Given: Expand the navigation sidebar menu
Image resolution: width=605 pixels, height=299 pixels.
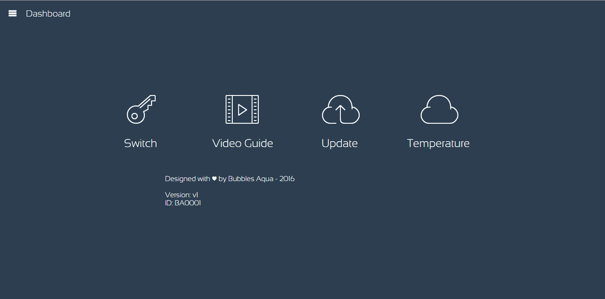Looking at the screenshot, I should point(12,13).
